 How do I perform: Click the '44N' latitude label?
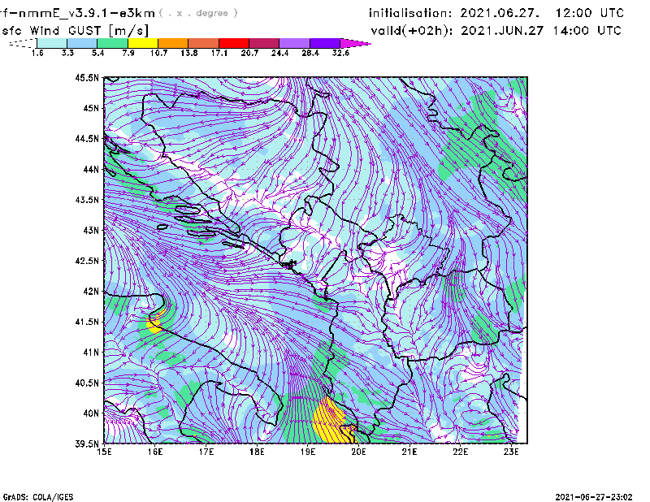(x=91, y=169)
